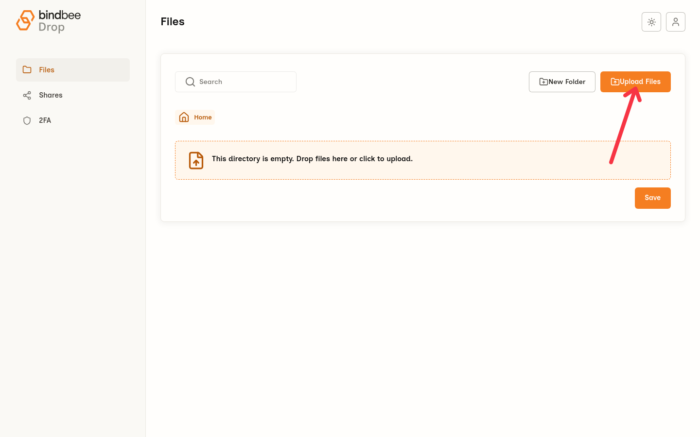Toggle the light/dark theme sun icon

coord(651,22)
